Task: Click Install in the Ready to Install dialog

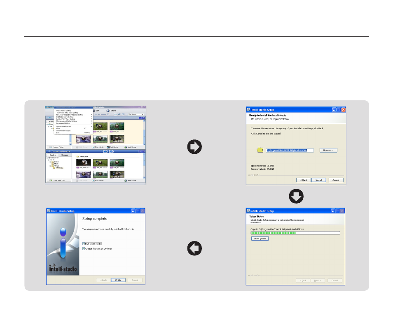Action: pos(318,180)
